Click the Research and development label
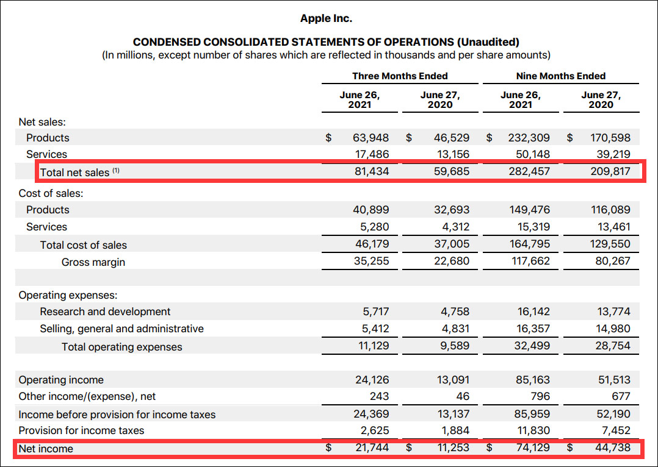The width and height of the screenshot is (658, 467). pyautogui.click(x=105, y=312)
